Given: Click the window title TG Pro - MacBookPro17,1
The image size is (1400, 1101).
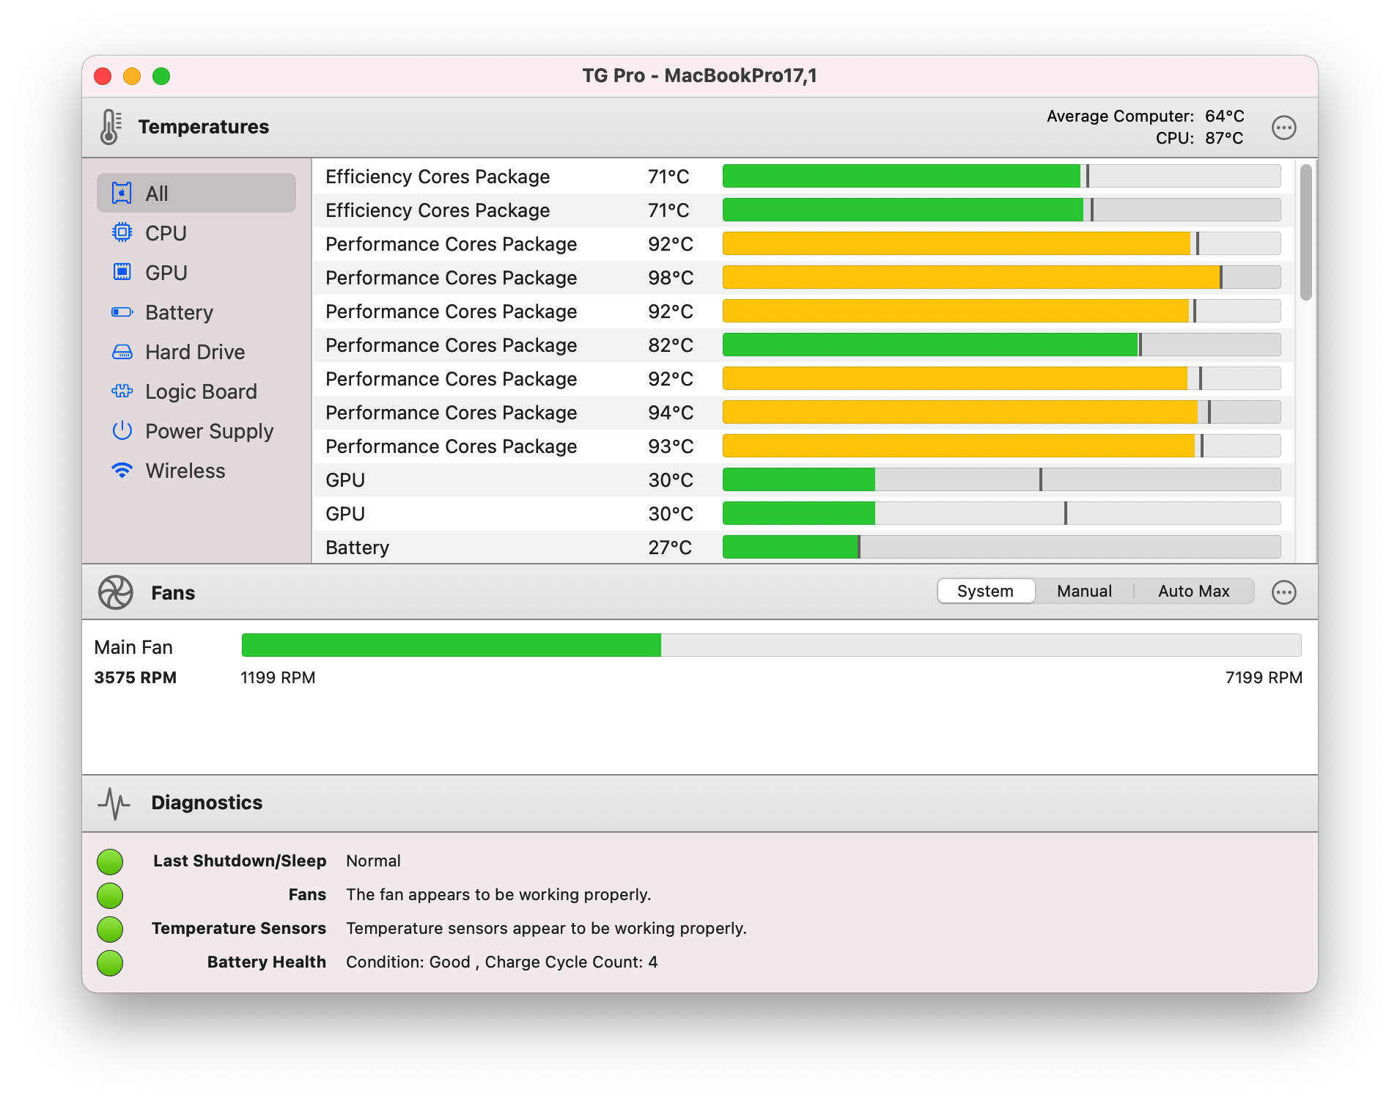Looking at the screenshot, I should tap(699, 76).
